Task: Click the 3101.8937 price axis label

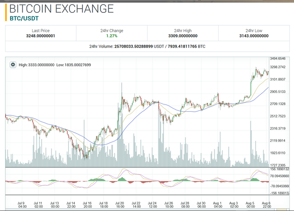Action: point(277,79)
